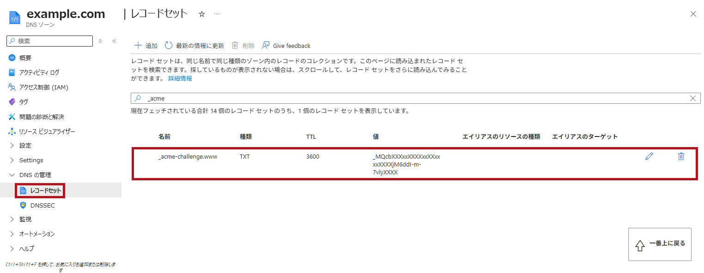Image resolution: width=704 pixels, height=273 pixels.
Task: Expand the Settings section
Action: (30, 160)
